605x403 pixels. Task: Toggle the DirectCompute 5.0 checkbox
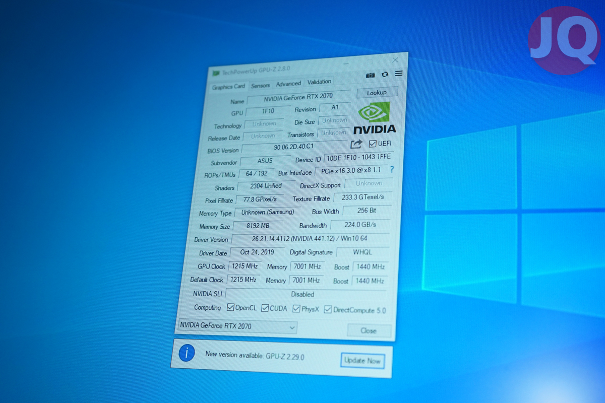(x=328, y=310)
